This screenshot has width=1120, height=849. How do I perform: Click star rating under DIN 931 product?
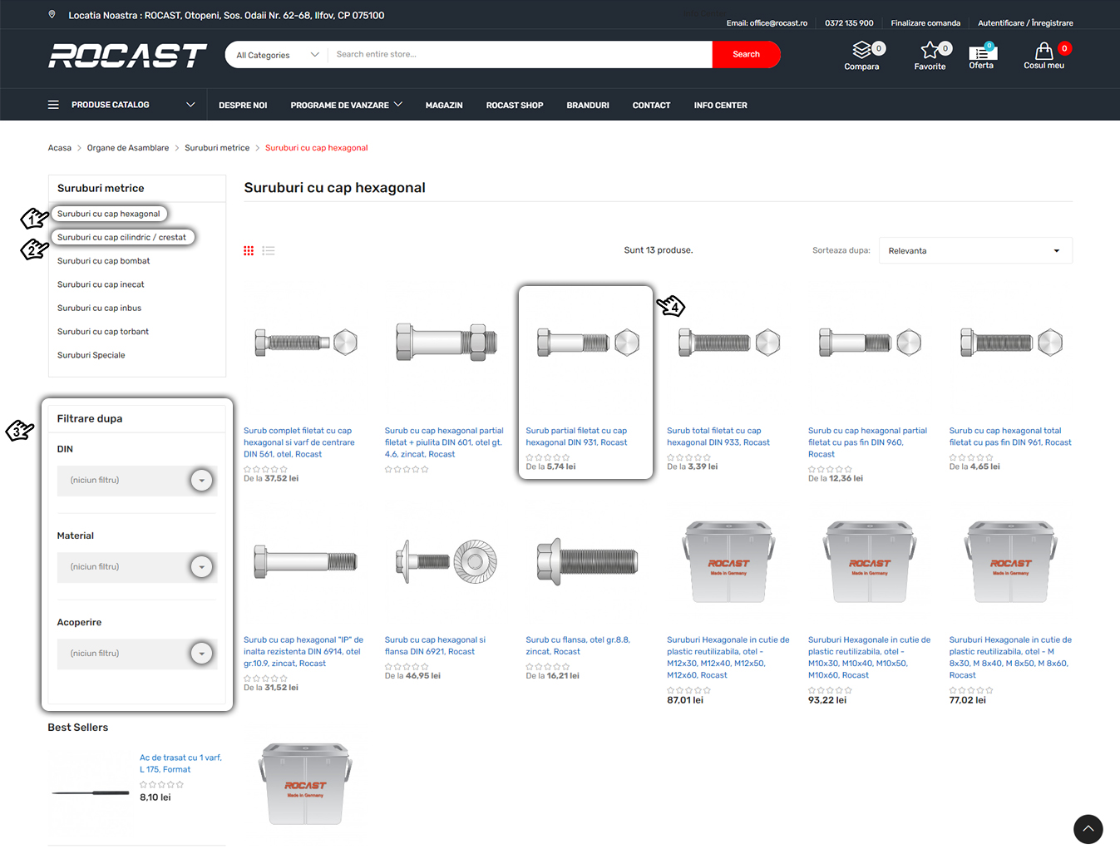click(x=548, y=457)
